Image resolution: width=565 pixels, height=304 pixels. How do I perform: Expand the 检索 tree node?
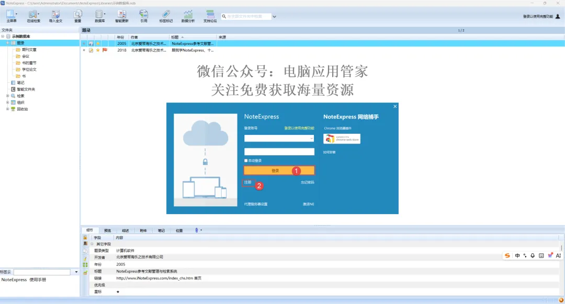7,96
